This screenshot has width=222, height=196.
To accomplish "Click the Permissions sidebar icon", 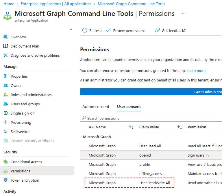I will pyautogui.click(x=5, y=171).
